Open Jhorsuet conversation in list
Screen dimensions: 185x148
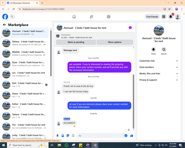(x=25, y=33)
